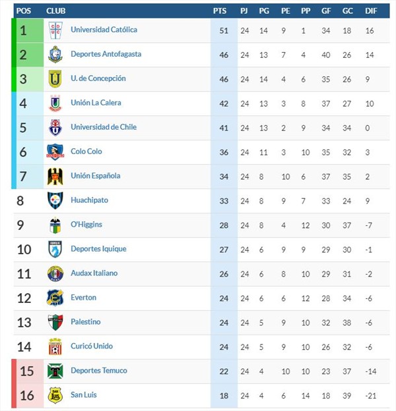Click the Deportes Antofagasta team logo

(55, 55)
